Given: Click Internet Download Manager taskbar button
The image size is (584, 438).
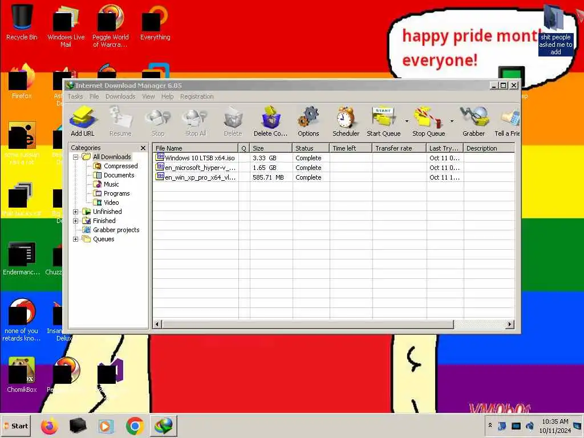Looking at the screenshot, I should coord(164,425).
